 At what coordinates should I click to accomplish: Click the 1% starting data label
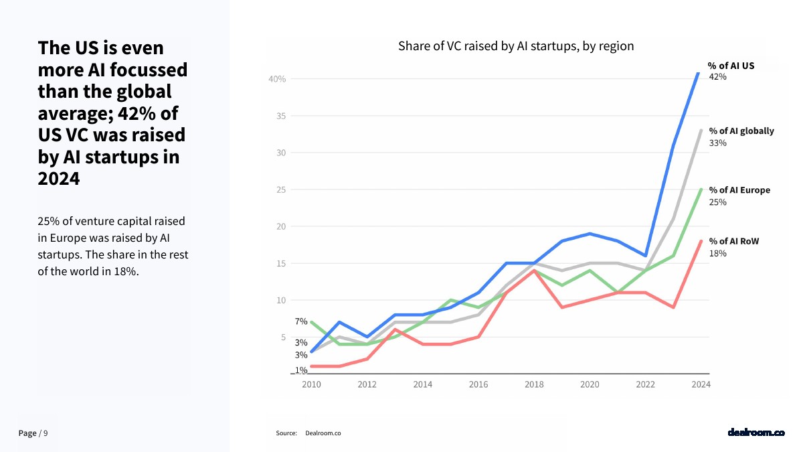(x=301, y=370)
